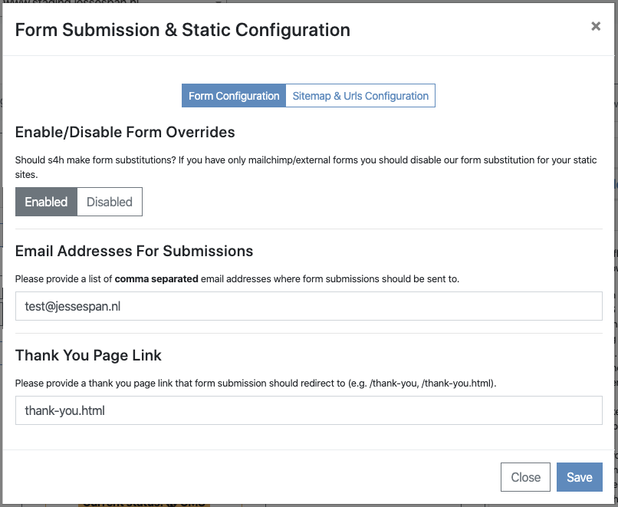Click the Close button in footer
The width and height of the screenshot is (618, 507).
tap(525, 477)
